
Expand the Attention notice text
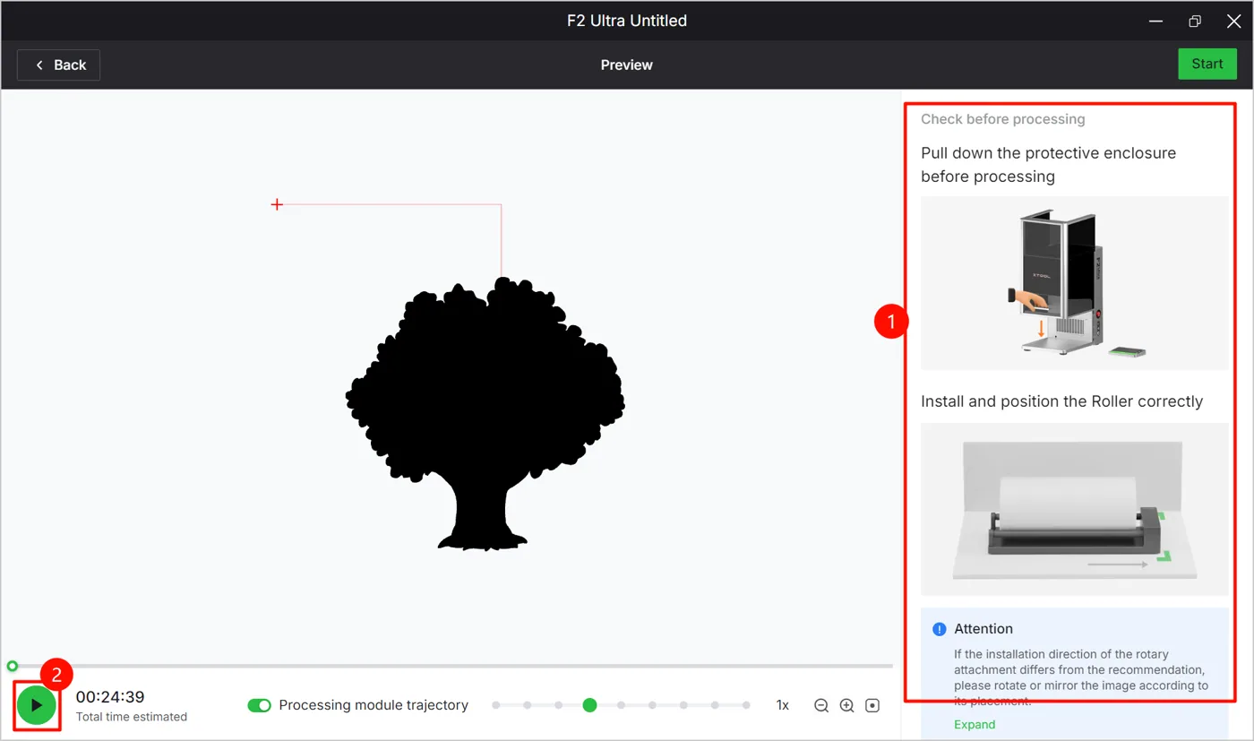point(975,724)
